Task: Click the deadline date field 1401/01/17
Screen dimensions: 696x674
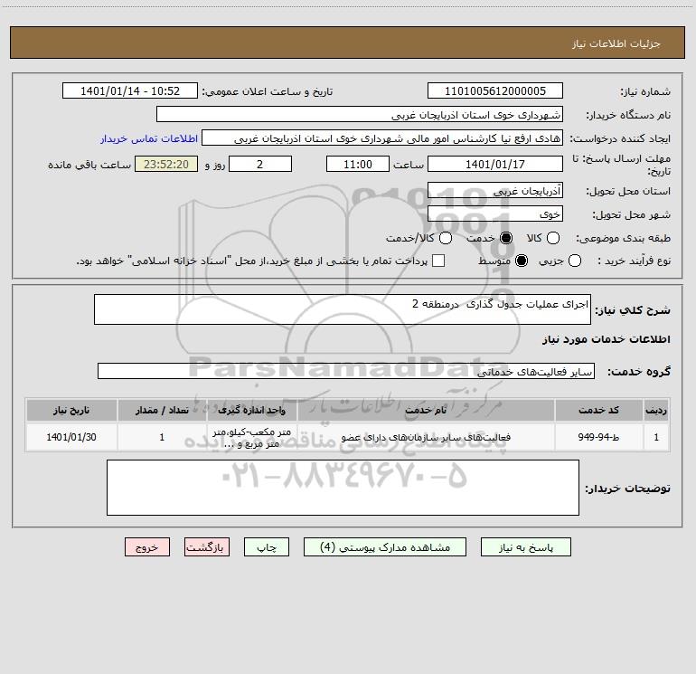Action: tap(495, 164)
